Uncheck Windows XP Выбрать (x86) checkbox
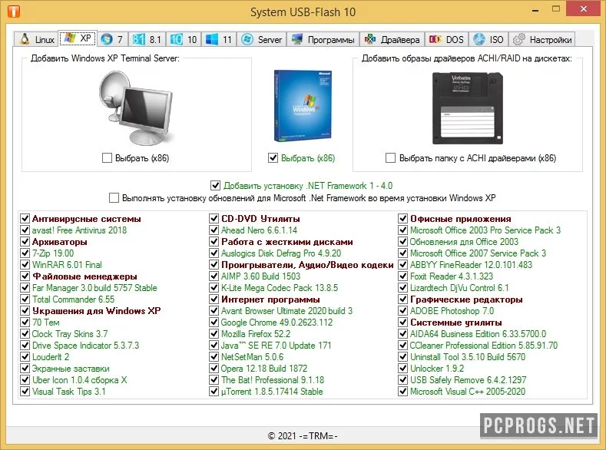Viewport: 606px width, 450px height. (273, 157)
